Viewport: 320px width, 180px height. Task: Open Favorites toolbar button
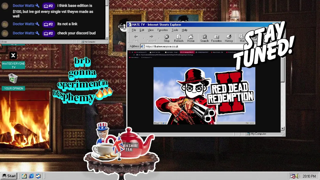click(x=216, y=38)
